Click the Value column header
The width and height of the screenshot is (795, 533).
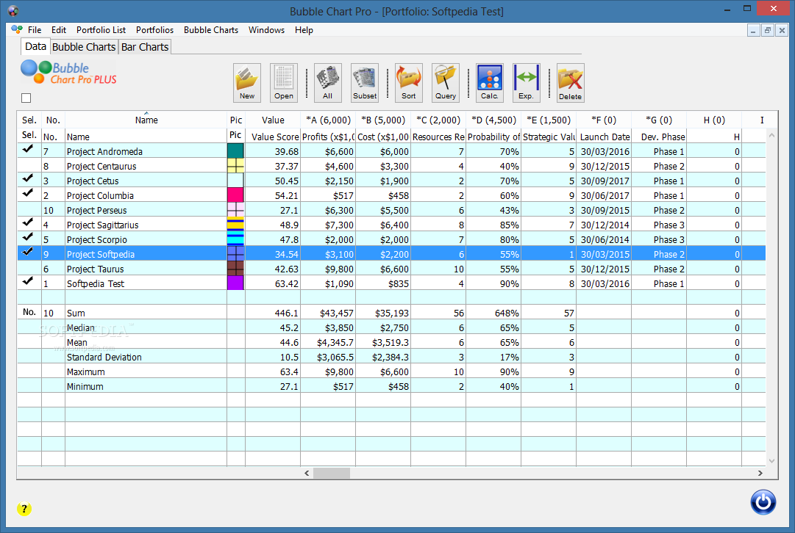pyautogui.click(x=273, y=120)
